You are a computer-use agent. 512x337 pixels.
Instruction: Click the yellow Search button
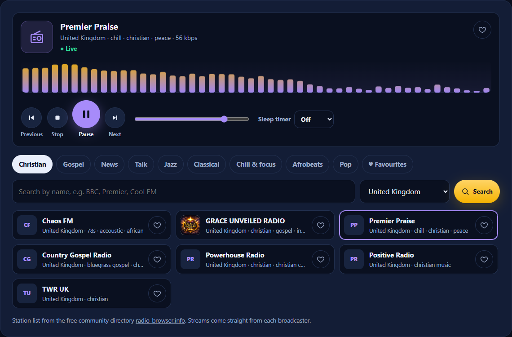477,191
